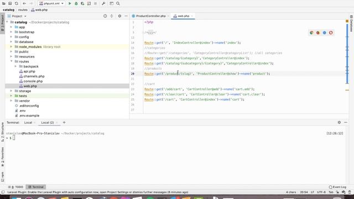Run with coverage icon in toolbar
This screenshot has height=199, width=354.
coord(82,3)
